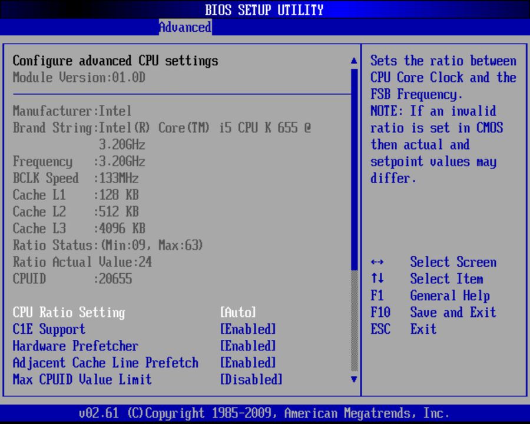Click the Ratio Actual Value:24 line

(82, 262)
